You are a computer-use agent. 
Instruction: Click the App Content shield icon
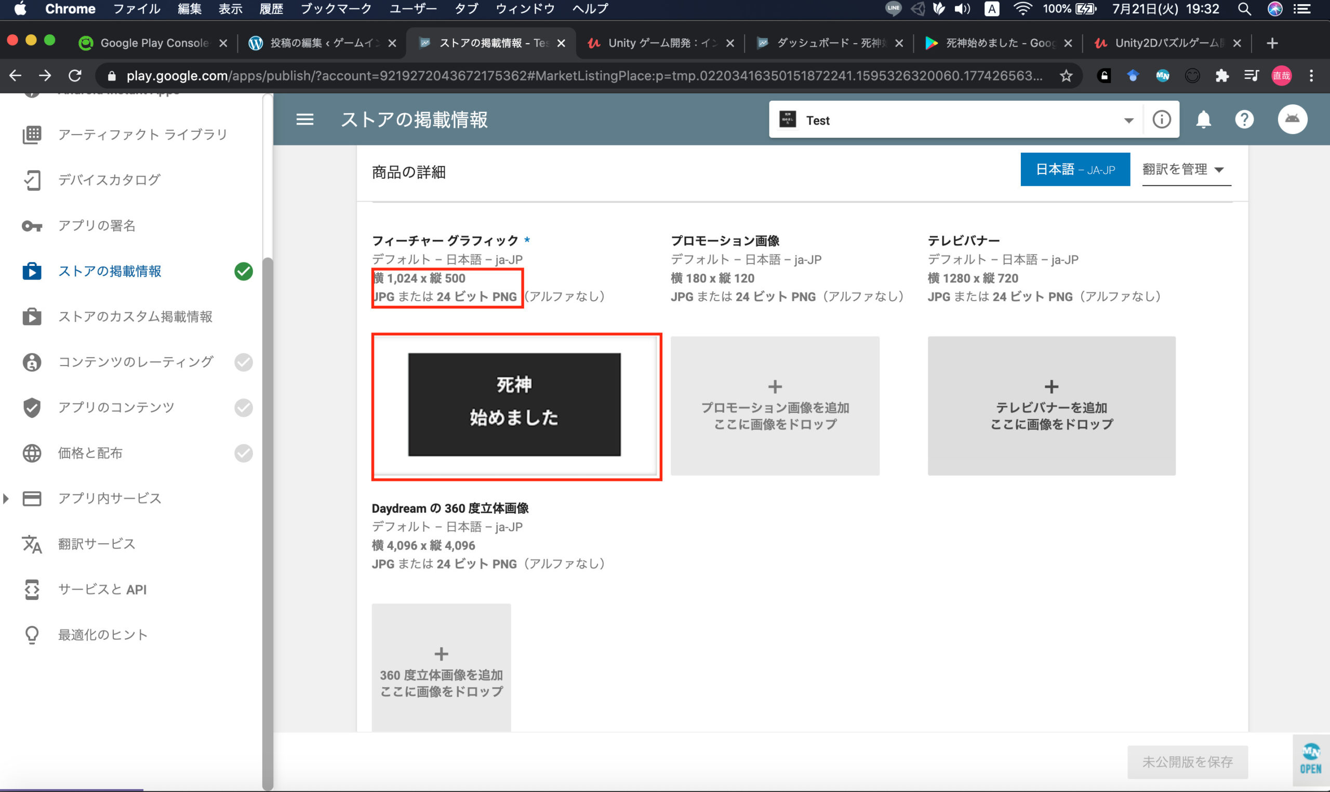[x=32, y=407]
